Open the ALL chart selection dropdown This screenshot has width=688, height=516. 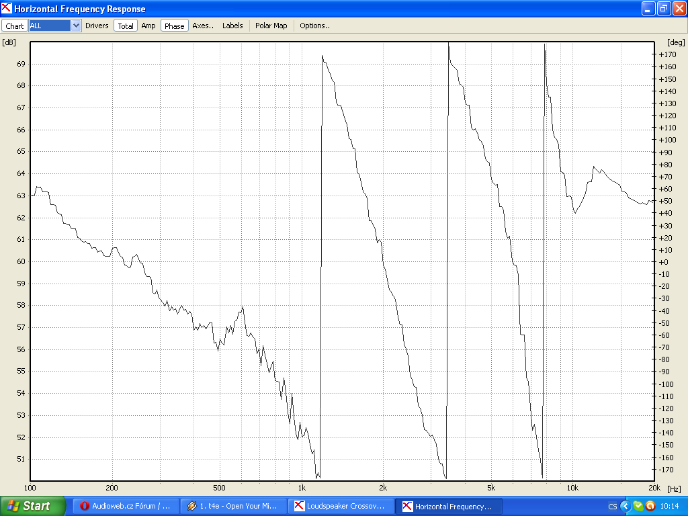(76, 26)
